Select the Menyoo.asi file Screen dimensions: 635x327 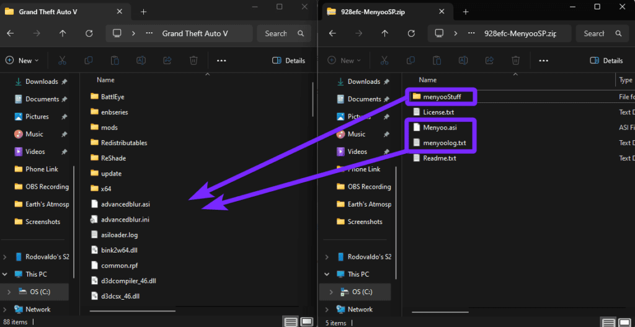[x=441, y=127]
